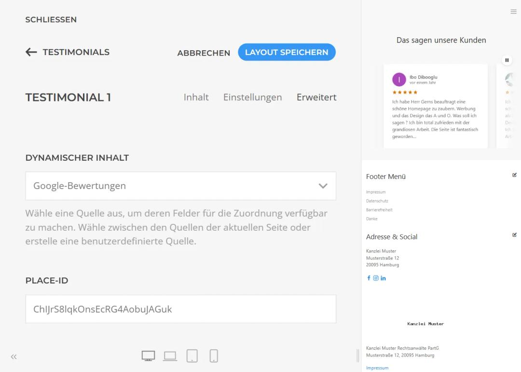Edit the Adresse & Social module icon
The image size is (521, 372).
[514, 234]
